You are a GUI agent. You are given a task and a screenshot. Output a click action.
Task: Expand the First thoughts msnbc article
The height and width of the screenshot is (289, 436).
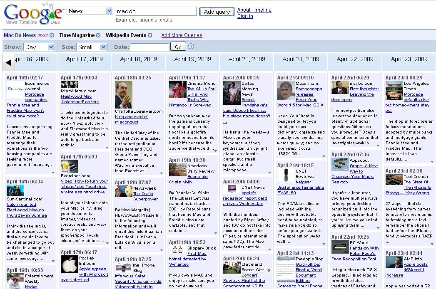tap(378, 145)
